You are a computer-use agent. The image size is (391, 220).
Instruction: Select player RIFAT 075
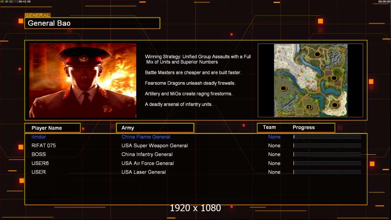pos(44,146)
